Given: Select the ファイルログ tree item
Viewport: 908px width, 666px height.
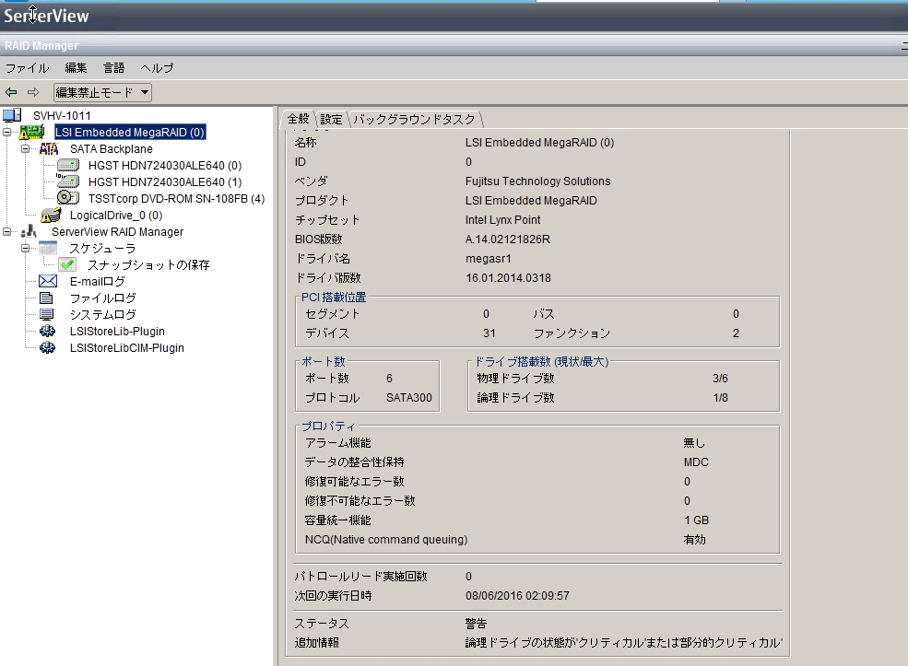Looking at the screenshot, I should tap(102, 298).
